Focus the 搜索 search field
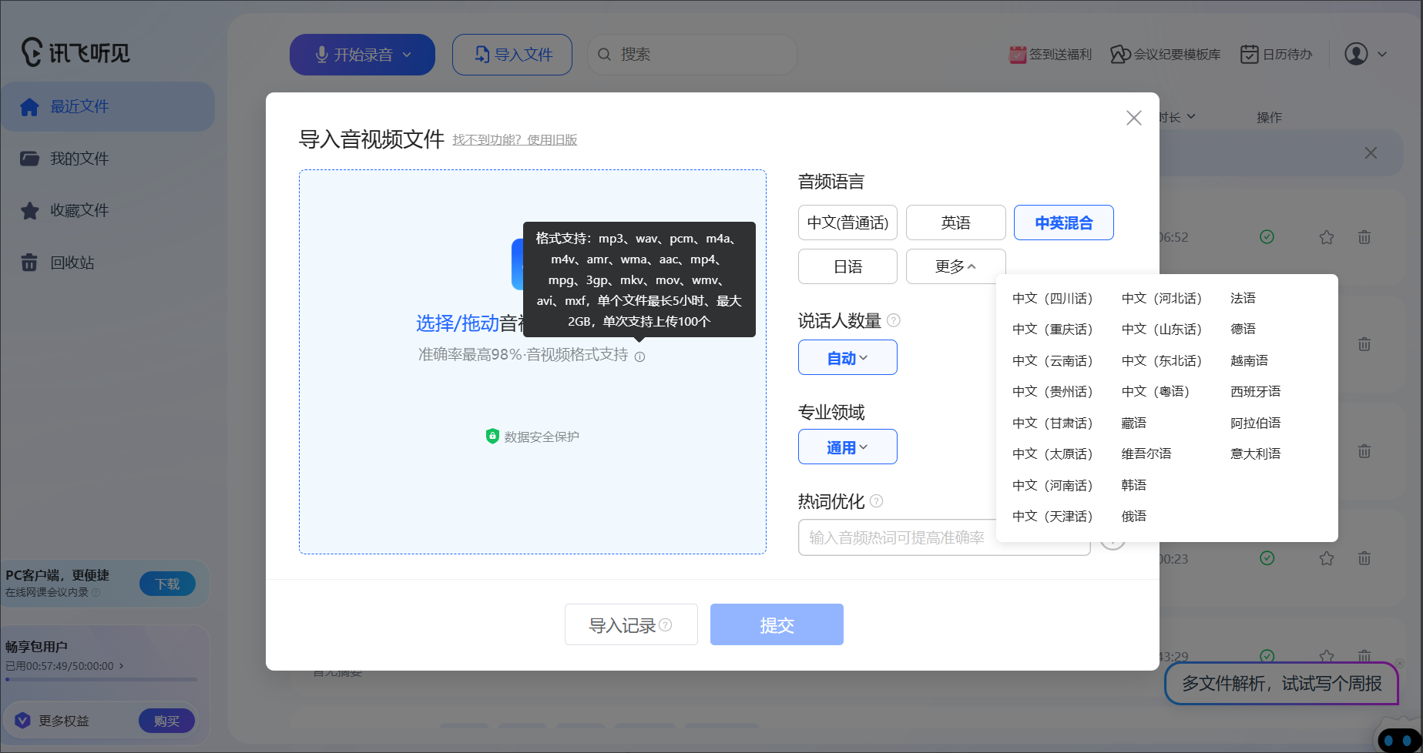This screenshot has height=753, width=1423. click(x=692, y=55)
